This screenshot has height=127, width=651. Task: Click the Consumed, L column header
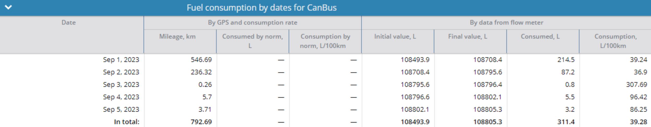[540, 37]
